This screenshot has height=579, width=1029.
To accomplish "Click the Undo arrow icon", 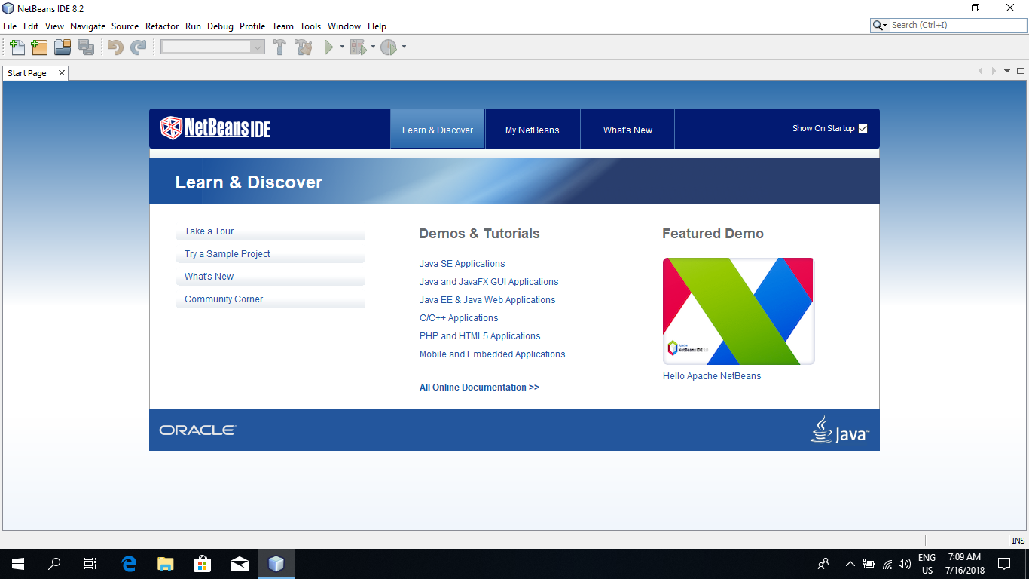I will click(115, 47).
